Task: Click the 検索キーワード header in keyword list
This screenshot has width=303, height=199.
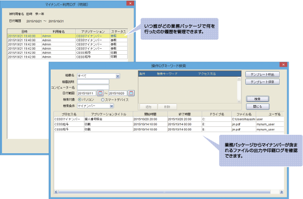Action: pyautogui.click(x=167, y=74)
